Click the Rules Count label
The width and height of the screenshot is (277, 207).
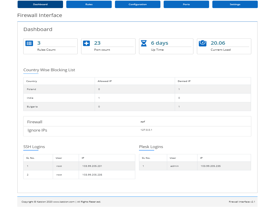click(46, 50)
